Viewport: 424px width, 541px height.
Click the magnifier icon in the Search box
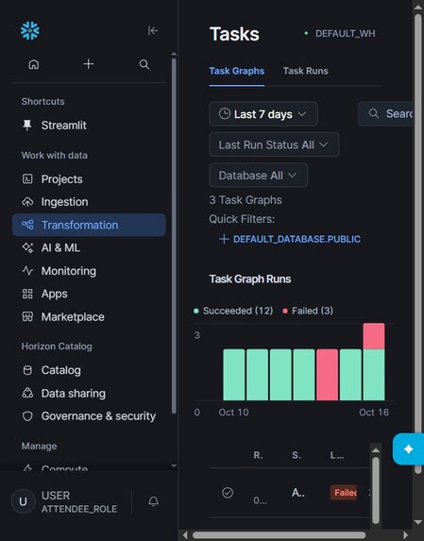[374, 113]
